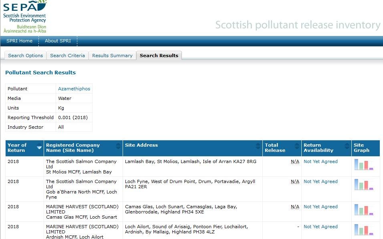
Task: Sort table by Year of Return
Action: [x=39, y=147]
